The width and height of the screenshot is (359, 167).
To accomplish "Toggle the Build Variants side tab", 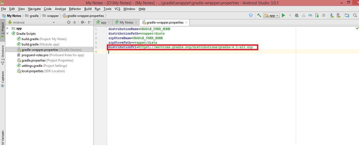I will pyautogui.click(x=3, y=138).
